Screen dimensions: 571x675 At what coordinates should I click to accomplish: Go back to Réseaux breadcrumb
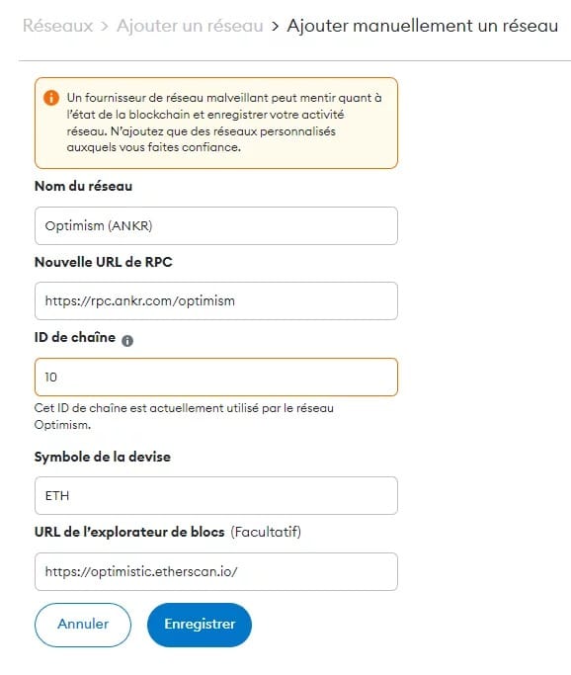tap(57, 26)
